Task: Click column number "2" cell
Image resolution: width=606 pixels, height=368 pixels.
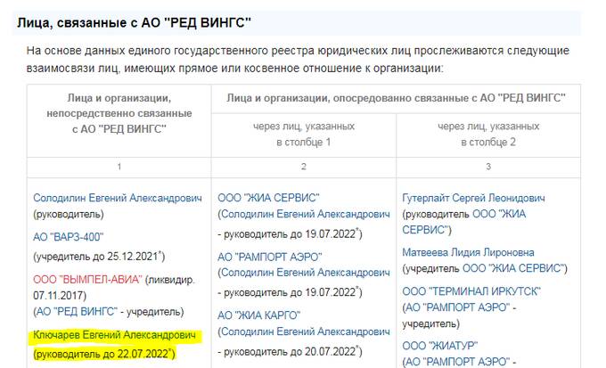Action: point(304,167)
